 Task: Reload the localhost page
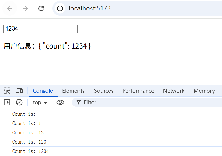click(41, 8)
